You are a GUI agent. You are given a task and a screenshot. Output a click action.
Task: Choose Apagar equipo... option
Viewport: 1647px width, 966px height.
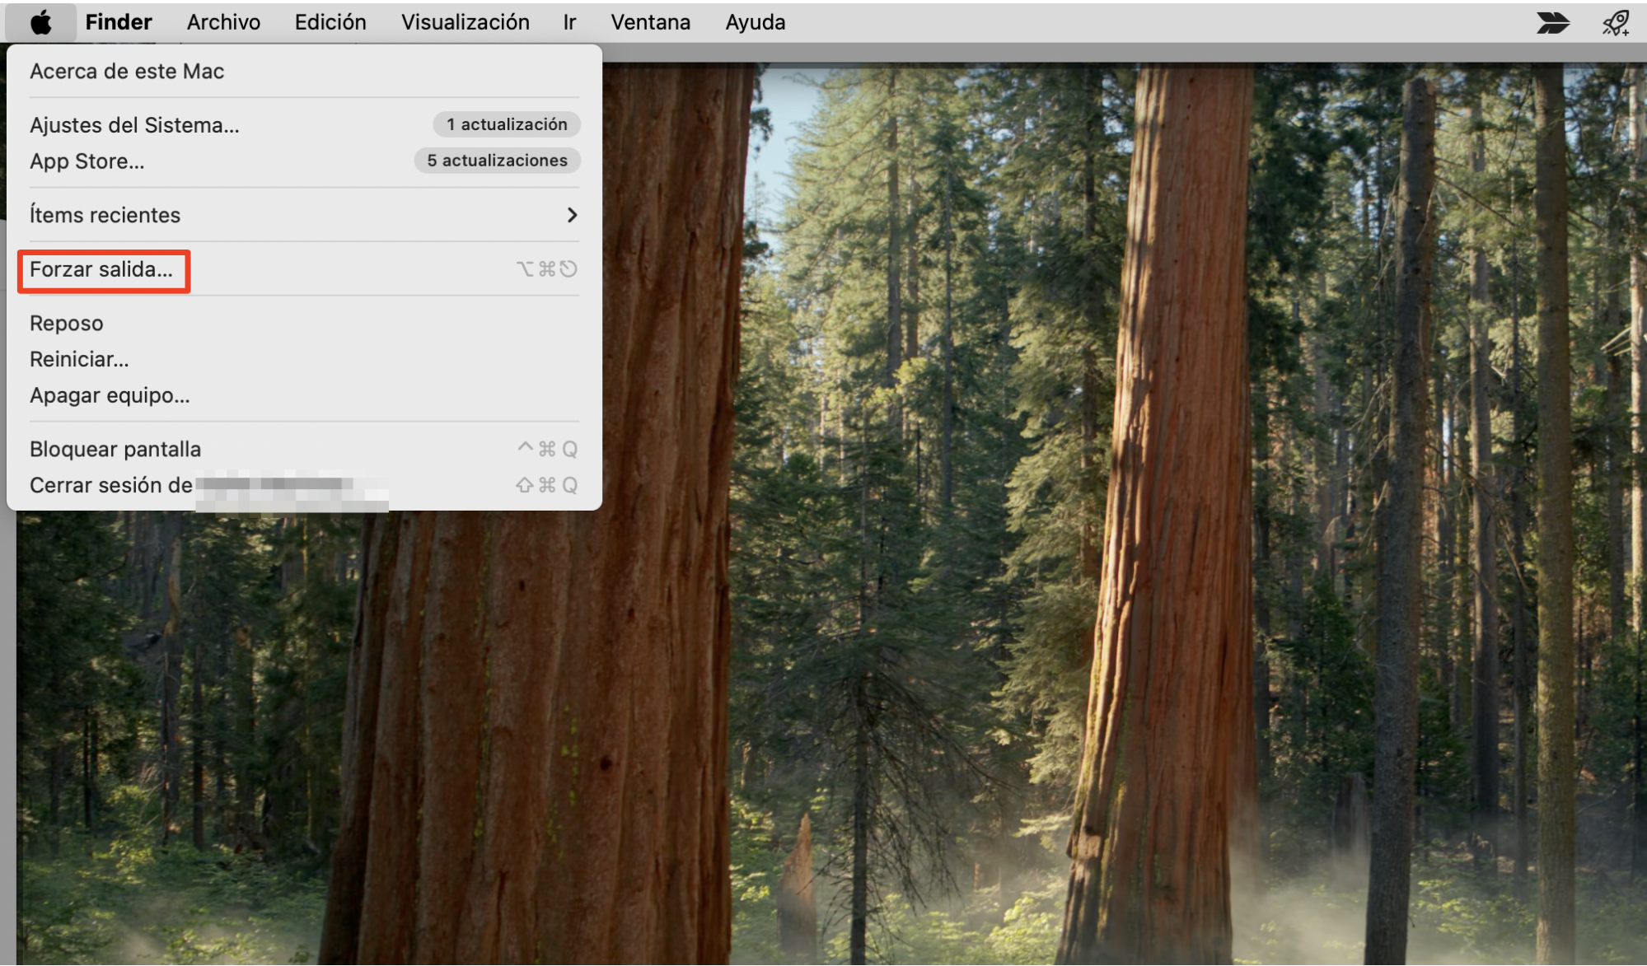[x=110, y=395]
